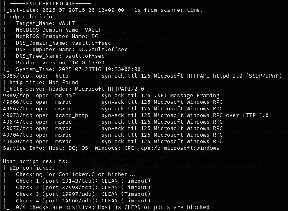This screenshot has width=288, height=211.
Task: Click the ssl-date timestamp line
Action: [x=103, y=10]
